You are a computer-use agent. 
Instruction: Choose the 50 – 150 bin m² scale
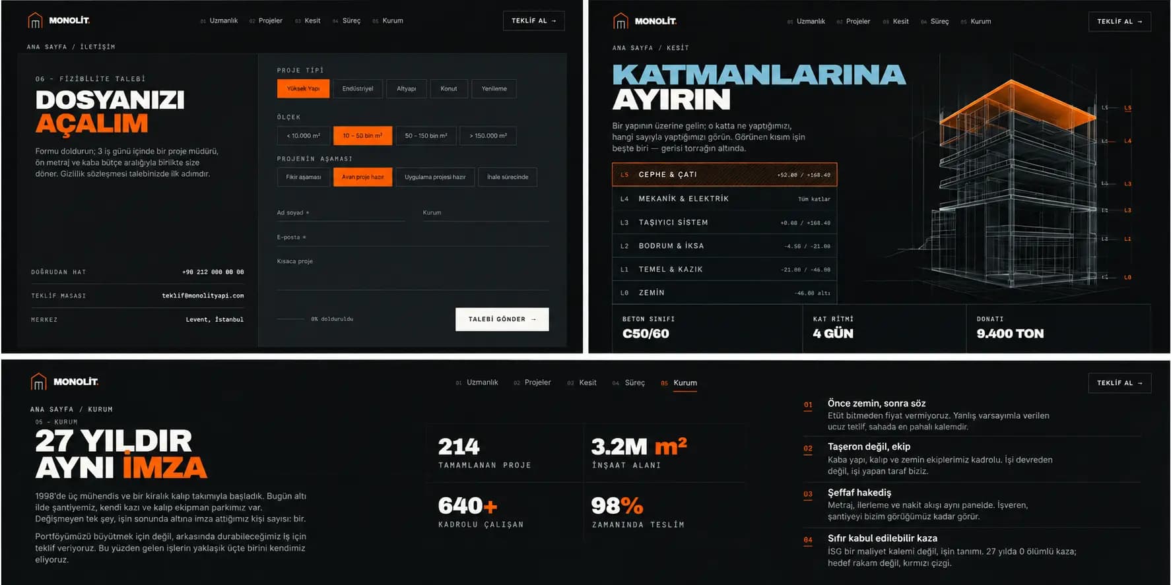click(x=426, y=136)
